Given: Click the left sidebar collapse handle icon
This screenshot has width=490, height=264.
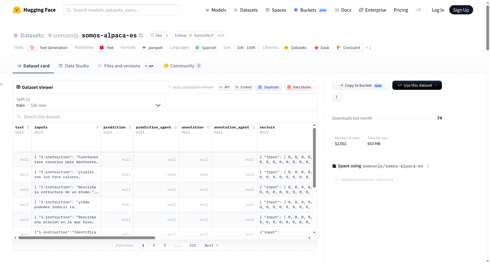Looking at the screenshot, I should tap(1, 84).
